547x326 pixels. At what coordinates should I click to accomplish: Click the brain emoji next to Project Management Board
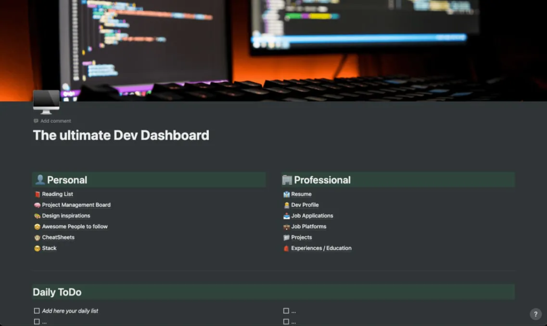click(36, 205)
